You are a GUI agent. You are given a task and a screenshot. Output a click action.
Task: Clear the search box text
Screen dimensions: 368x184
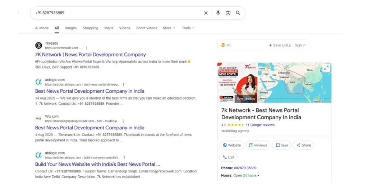(206, 13)
